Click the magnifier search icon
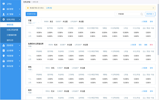Image resolution: width=159 pixels, height=100 pixels. (142, 14)
